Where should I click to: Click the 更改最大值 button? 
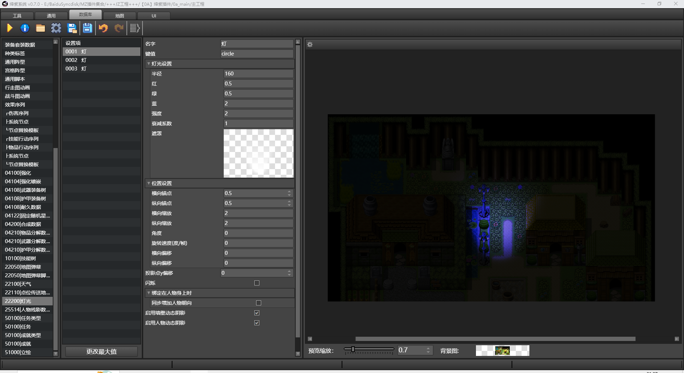click(102, 352)
